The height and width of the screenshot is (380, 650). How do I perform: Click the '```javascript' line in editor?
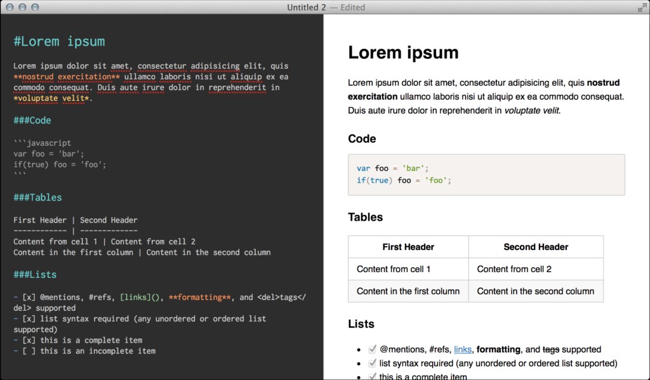[43, 143]
